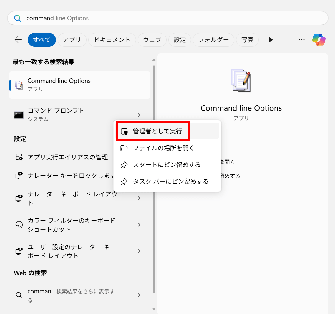Click the カラー フィルター palette icon
335x314 pixels.
pos(19,225)
